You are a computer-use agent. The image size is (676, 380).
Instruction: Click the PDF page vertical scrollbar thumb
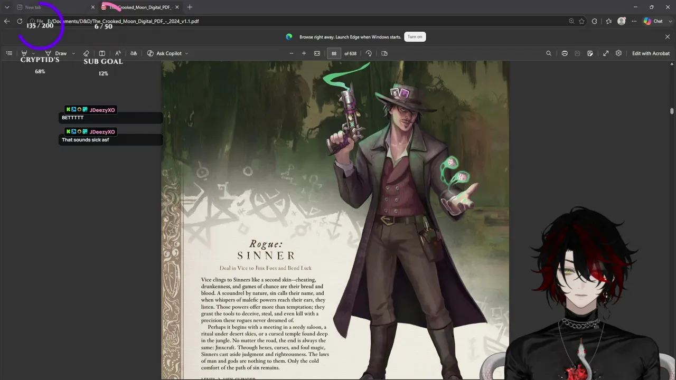click(x=672, y=111)
